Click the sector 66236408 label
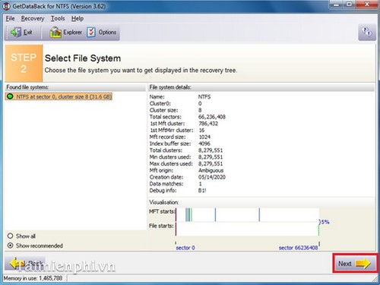 (298, 248)
